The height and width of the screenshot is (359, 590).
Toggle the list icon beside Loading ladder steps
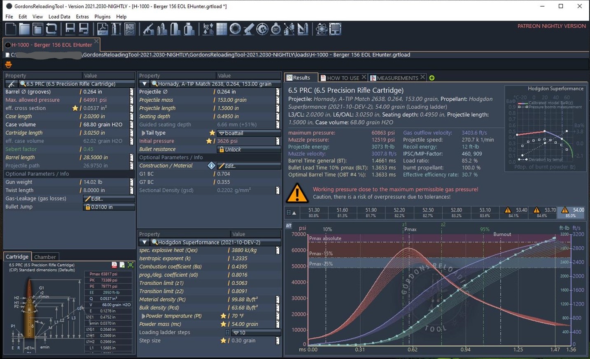coord(227,332)
